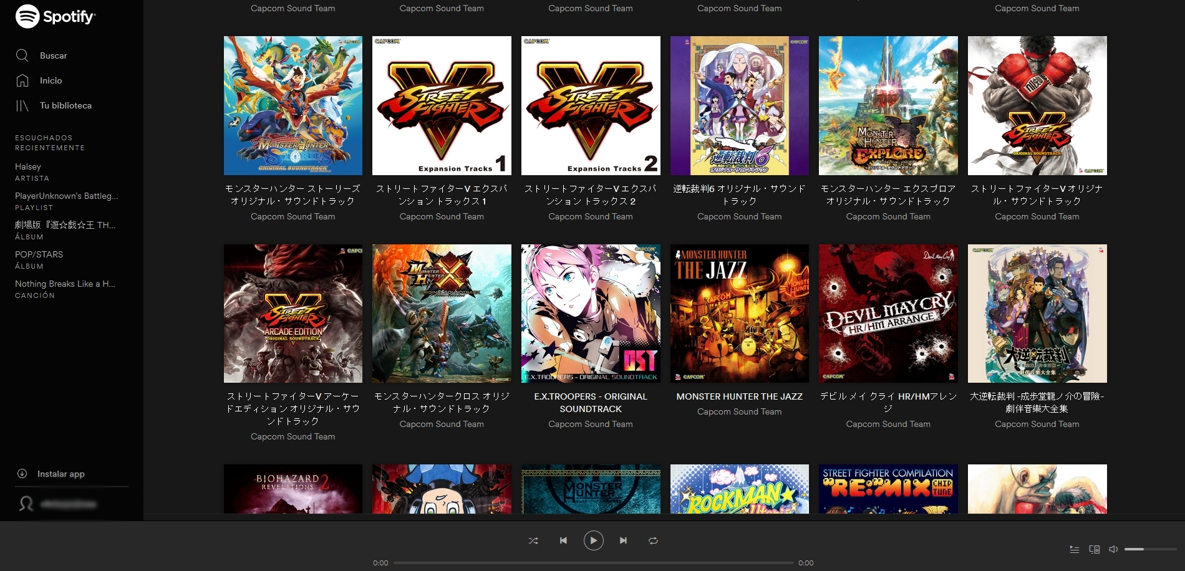1185x571 pixels.
Task: Click the Instalar app link
Action: click(x=61, y=474)
